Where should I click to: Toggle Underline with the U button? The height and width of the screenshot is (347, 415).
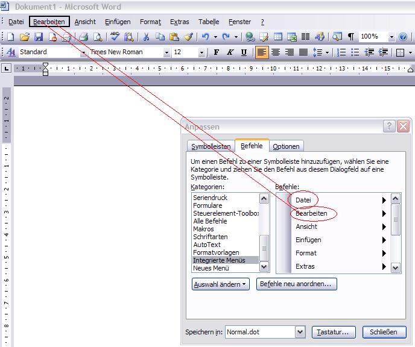244,52
